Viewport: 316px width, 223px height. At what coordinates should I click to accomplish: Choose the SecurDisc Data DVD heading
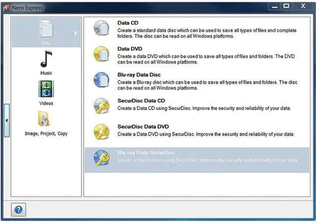pyautogui.click(x=143, y=126)
